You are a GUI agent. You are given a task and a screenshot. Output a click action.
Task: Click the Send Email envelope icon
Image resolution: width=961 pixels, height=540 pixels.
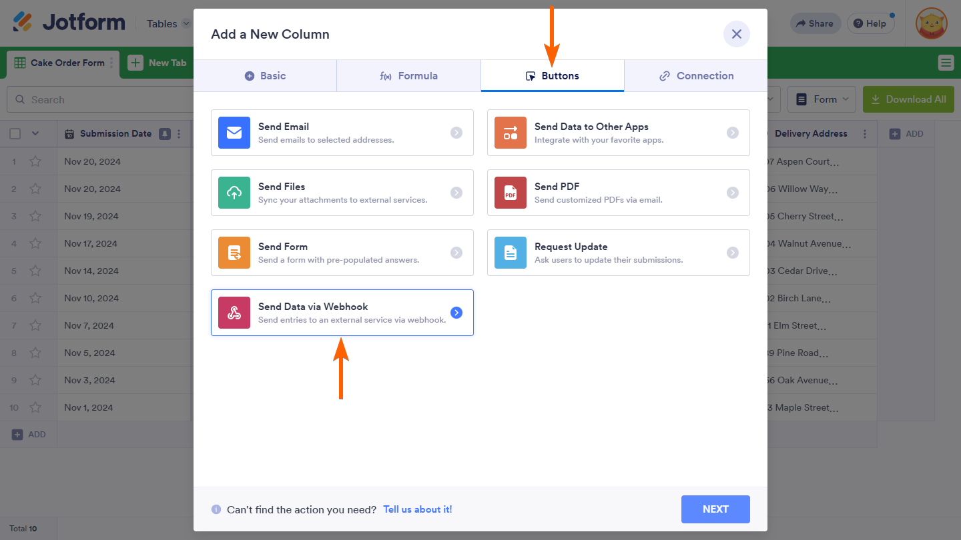234,133
